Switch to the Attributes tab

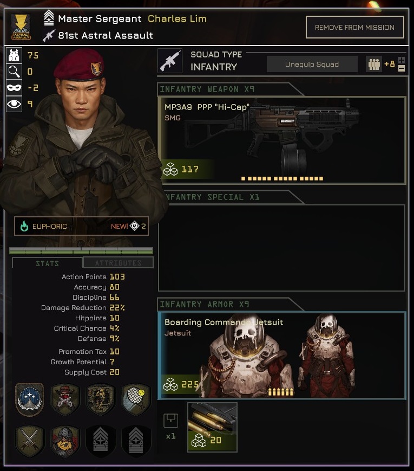(118, 263)
